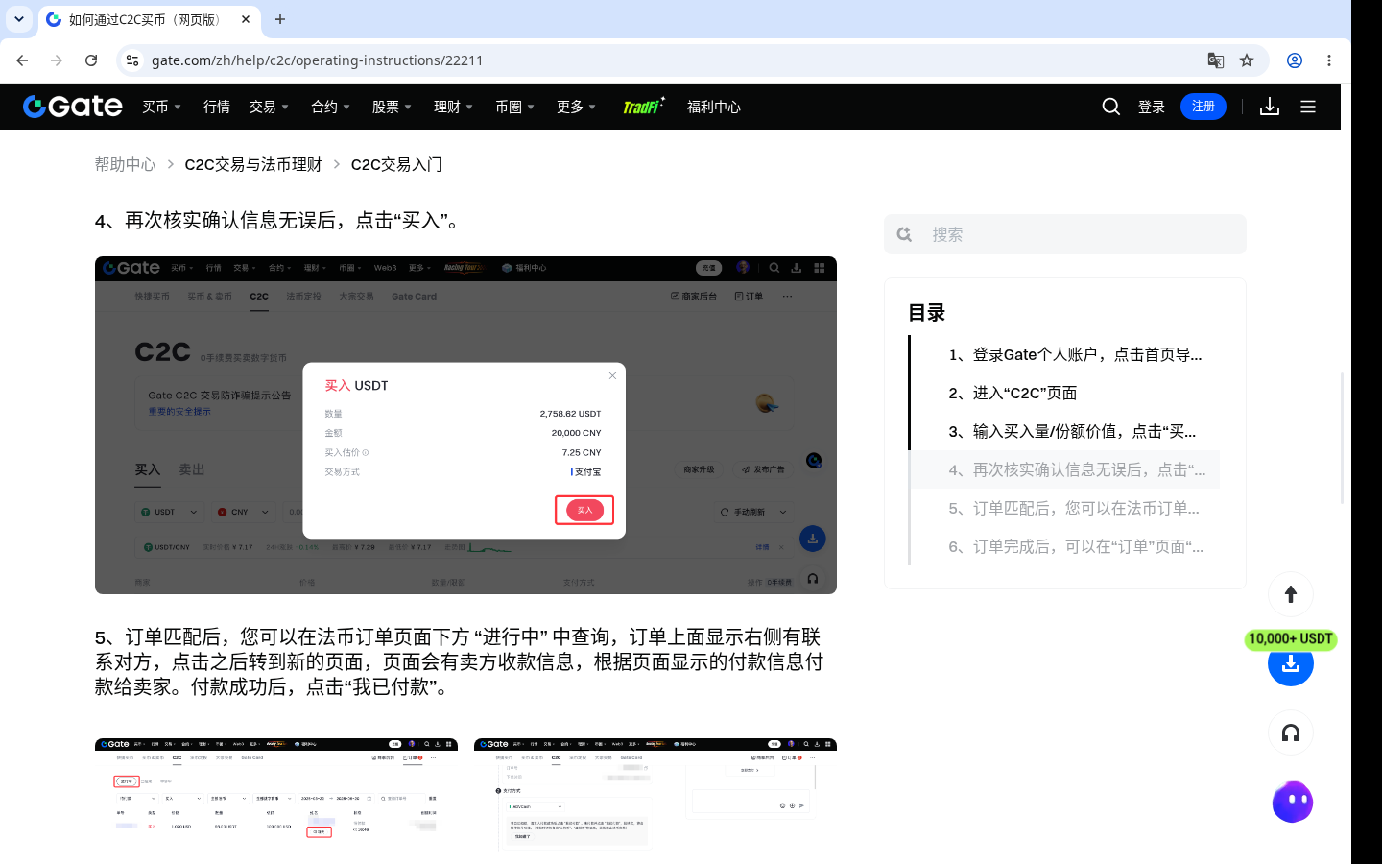The image size is (1382, 864).
Task: Open the 帮助中心 breadcrumb link
Action: pyautogui.click(x=125, y=164)
